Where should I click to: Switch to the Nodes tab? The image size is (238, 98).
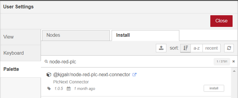pos(76,35)
